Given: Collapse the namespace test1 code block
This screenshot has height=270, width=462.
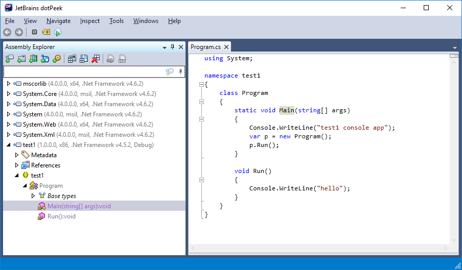Looking at the screenshot, I should coord(202,85).
